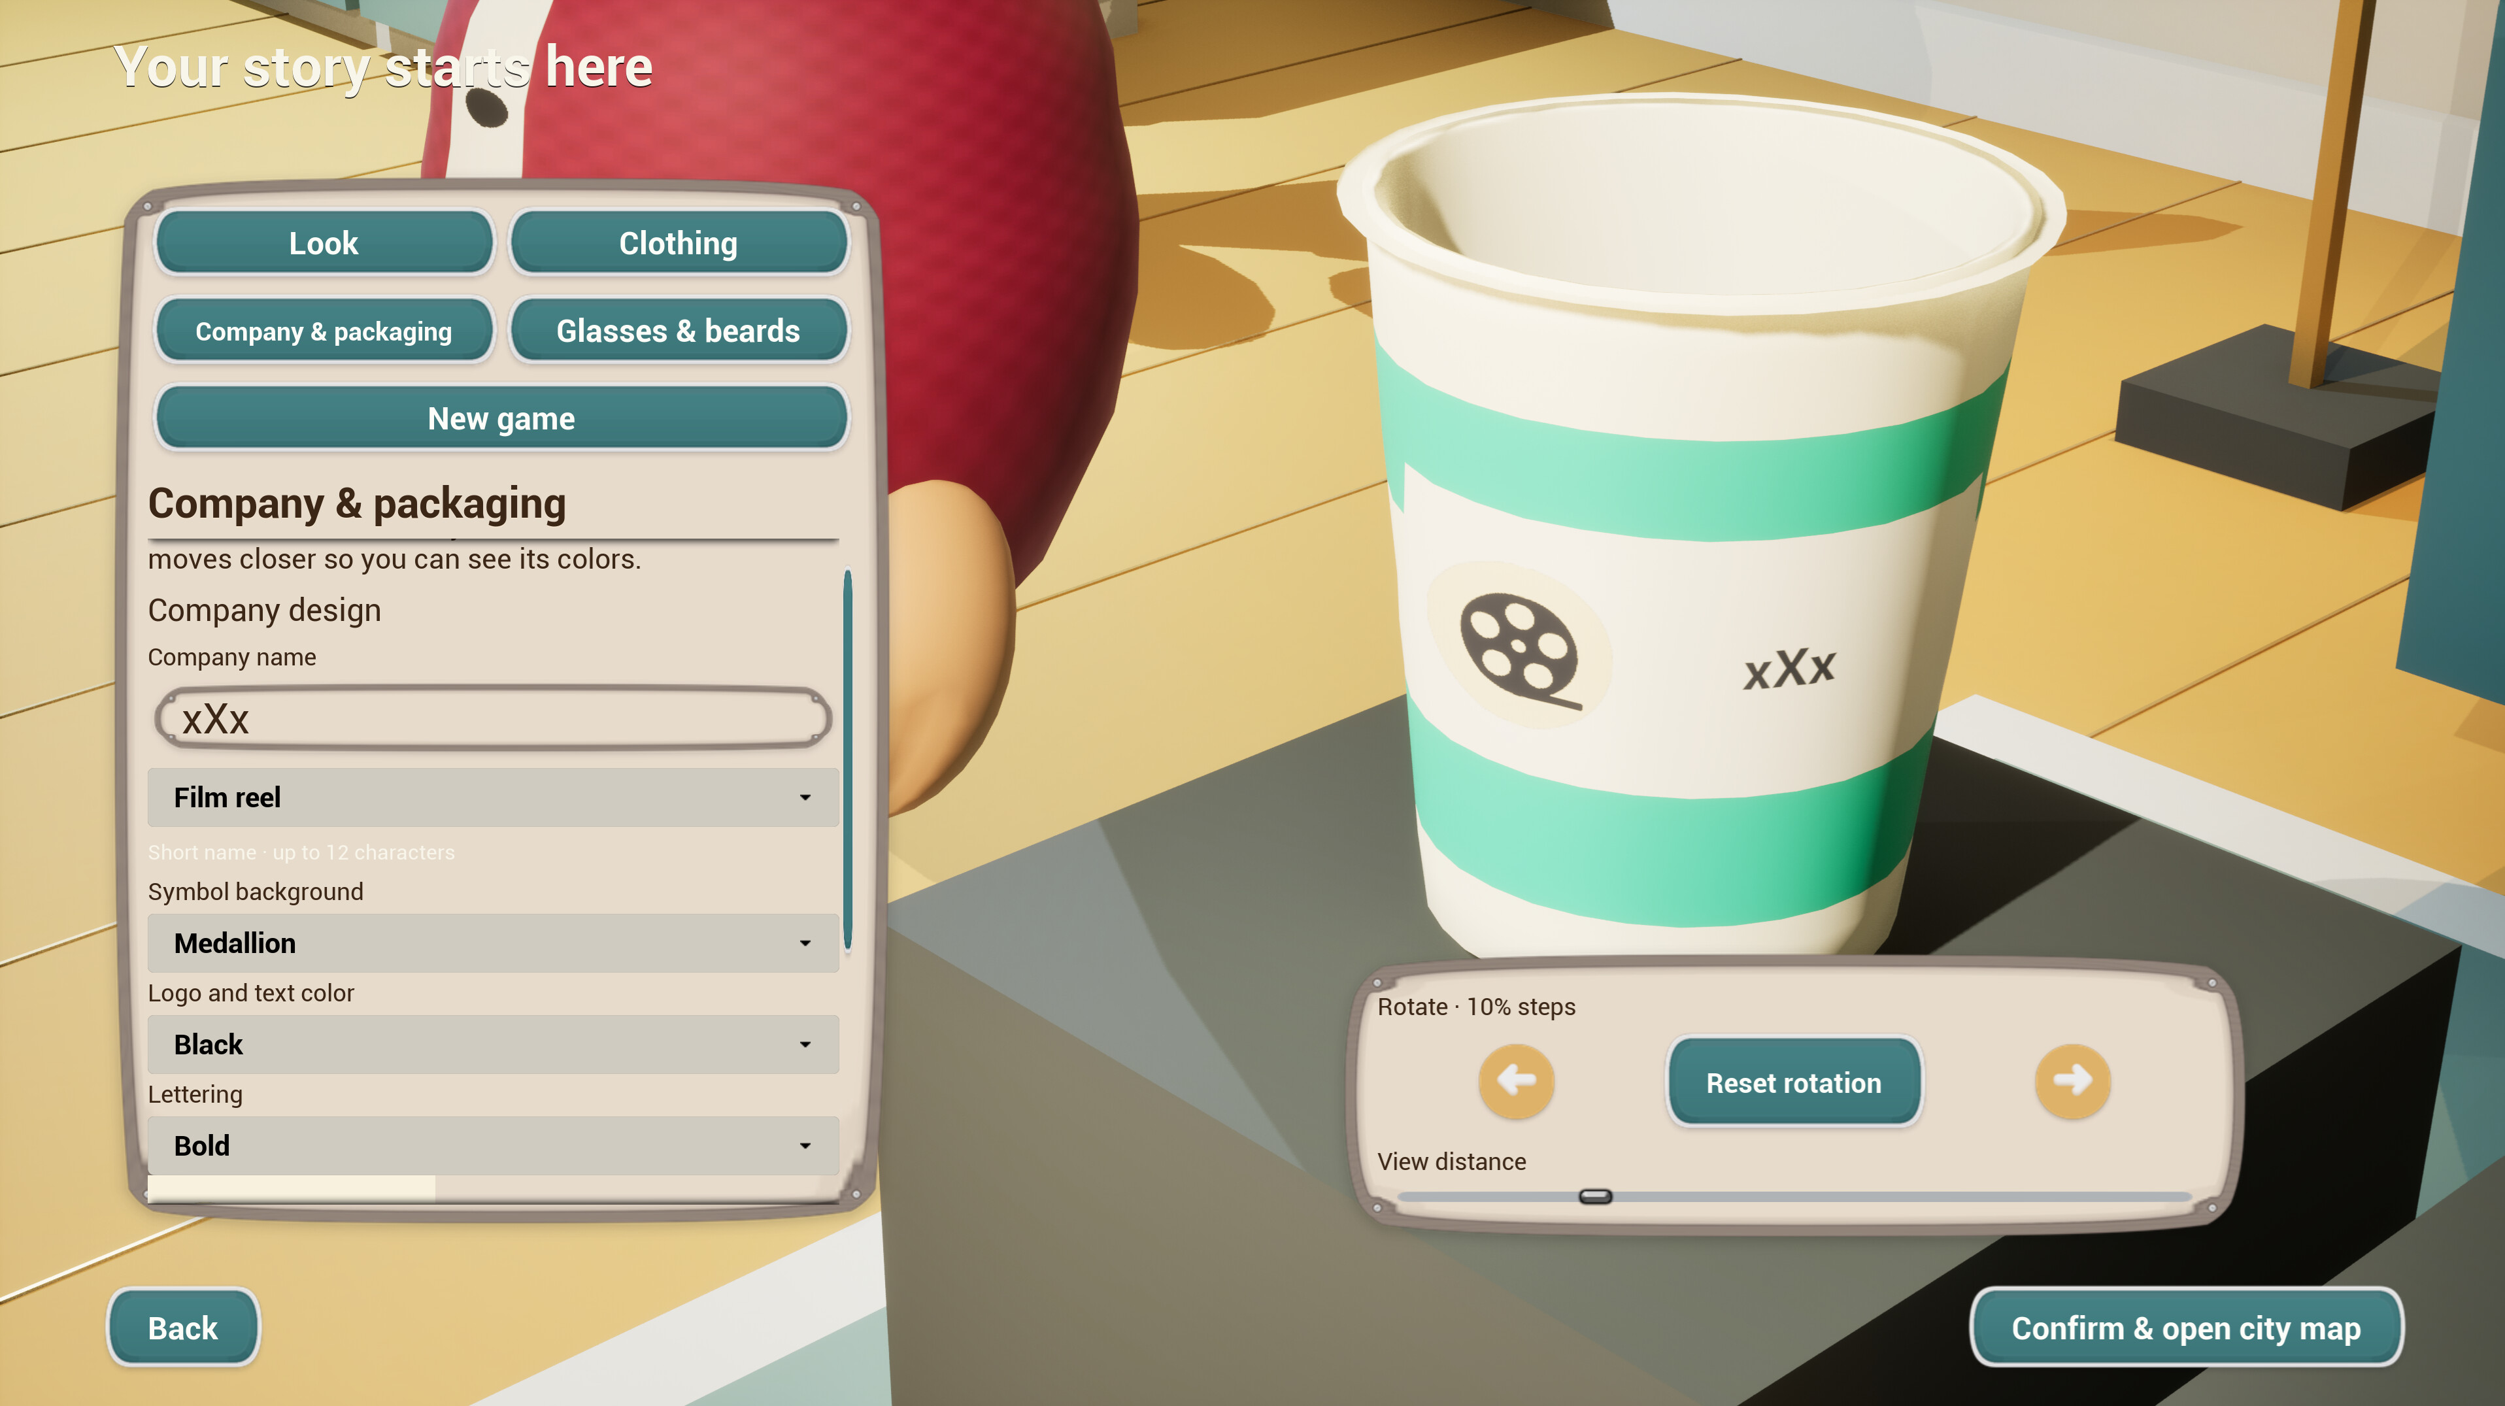Open the Look tab
The height and width of the screenshot is (1406, 2505).
tap(324, 243)
